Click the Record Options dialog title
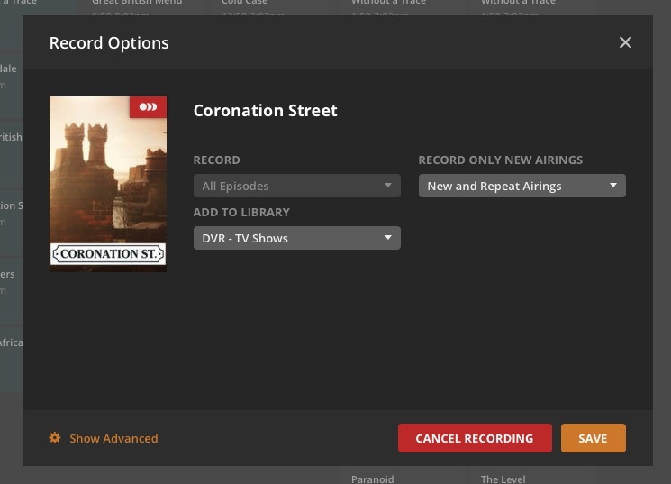 pos(109,42)
